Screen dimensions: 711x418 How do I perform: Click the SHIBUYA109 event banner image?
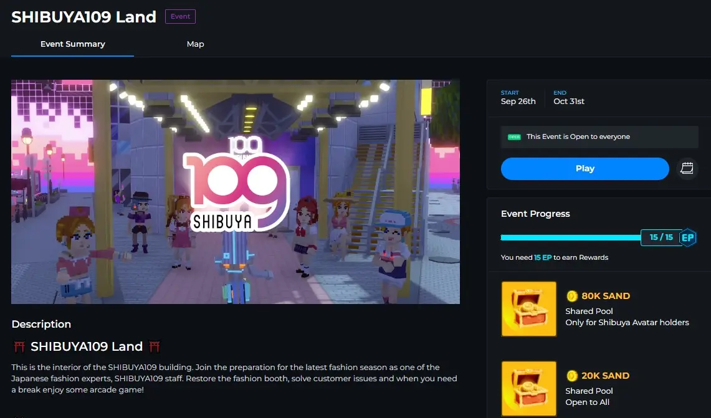pyautogui.click(x=236, y=192)
